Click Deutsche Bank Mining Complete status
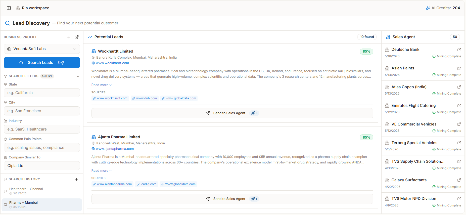This screenshot has height=215, width=466. tap(447, 56)
